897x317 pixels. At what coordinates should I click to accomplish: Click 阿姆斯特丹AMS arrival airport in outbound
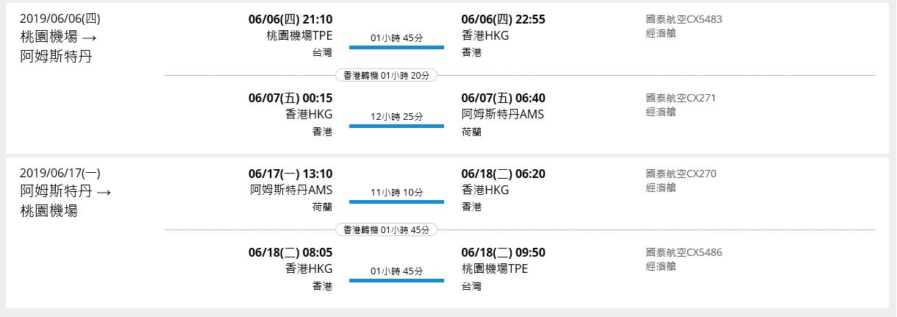[x=503, y=115]
